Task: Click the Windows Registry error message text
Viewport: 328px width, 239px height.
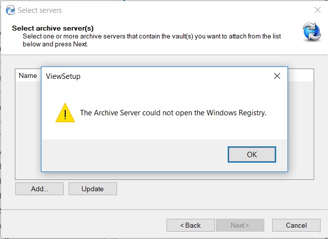Action: 173,113
